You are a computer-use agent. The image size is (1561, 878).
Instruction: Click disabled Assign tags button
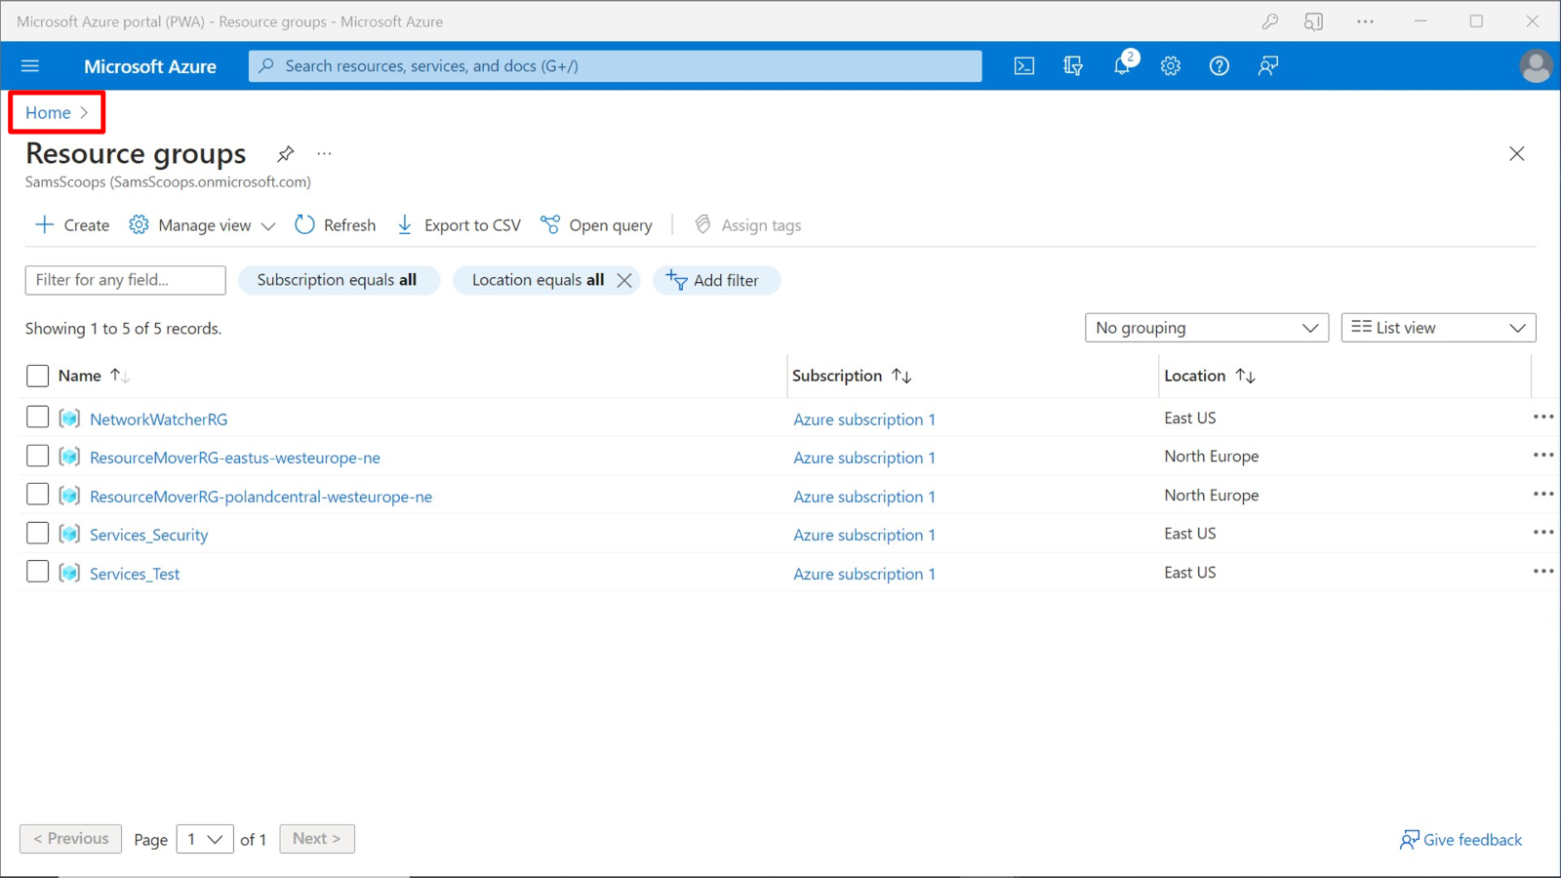coord(748,225)
